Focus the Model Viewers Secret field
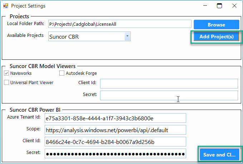Image resolution: width=243 pixels, height=164 pixels. [169, 95]
